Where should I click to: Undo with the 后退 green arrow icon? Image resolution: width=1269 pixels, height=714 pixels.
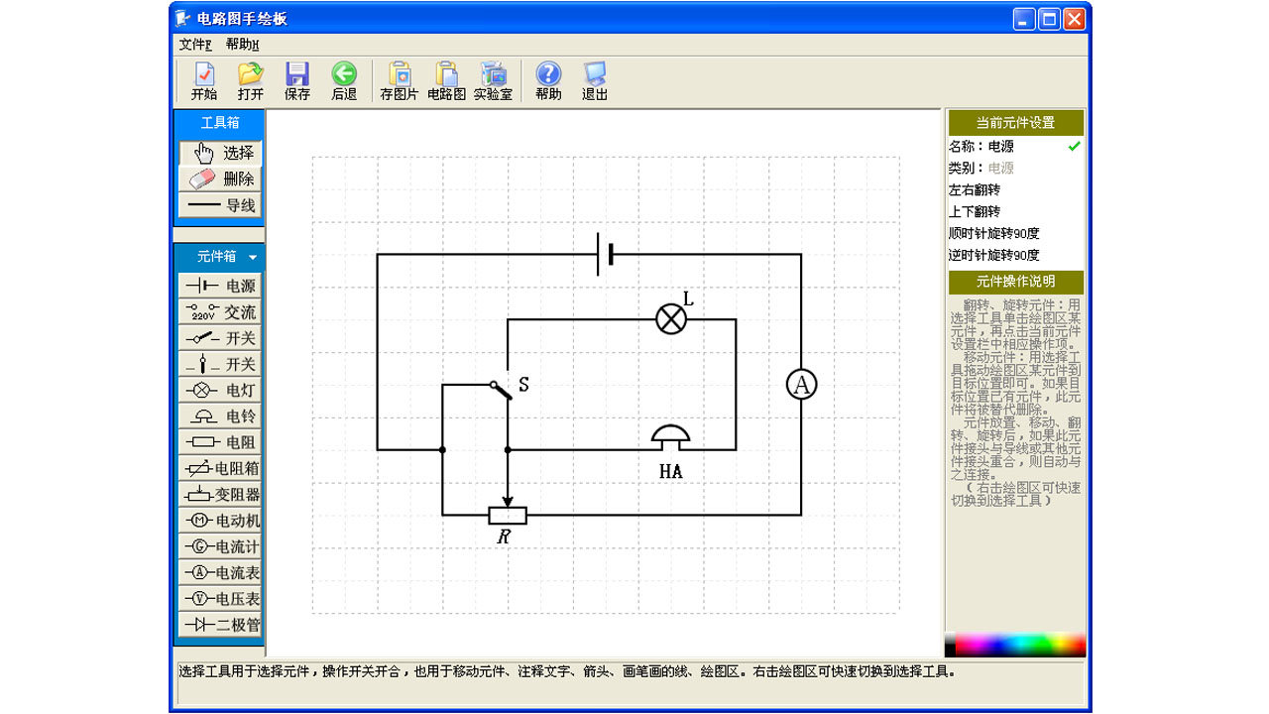click(x=344, y=81)
